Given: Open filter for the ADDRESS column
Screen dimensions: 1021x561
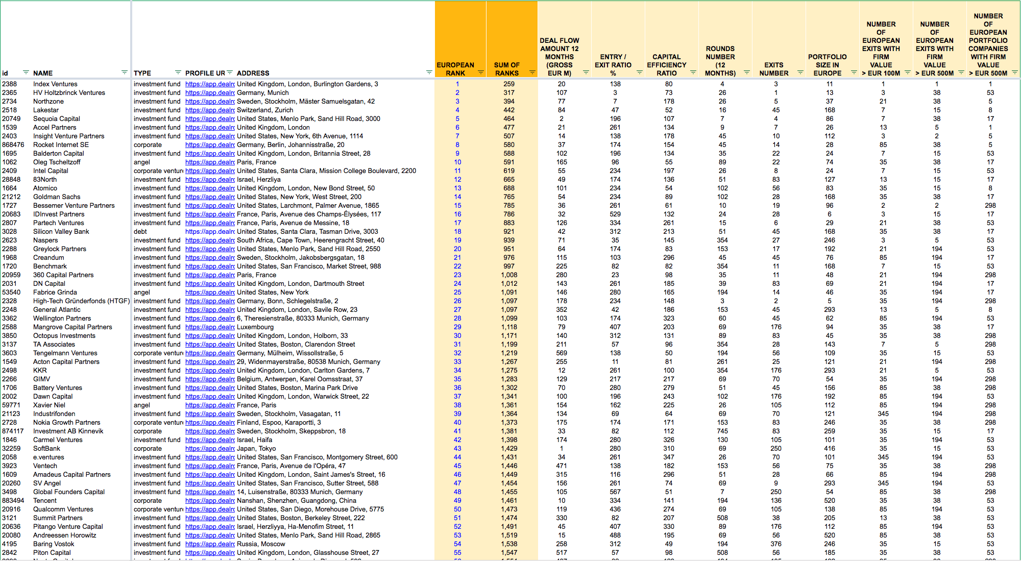Looking at the screenshot, I should [429, 72].
